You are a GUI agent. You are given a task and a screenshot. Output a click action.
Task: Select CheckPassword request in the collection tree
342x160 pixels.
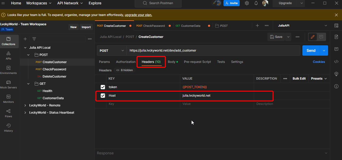[54, 69]
